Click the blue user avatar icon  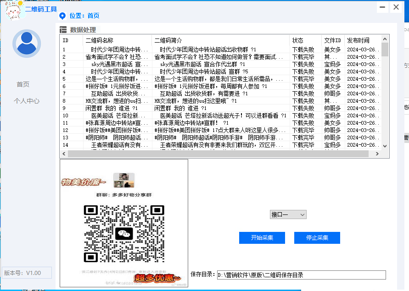[27, 44]
